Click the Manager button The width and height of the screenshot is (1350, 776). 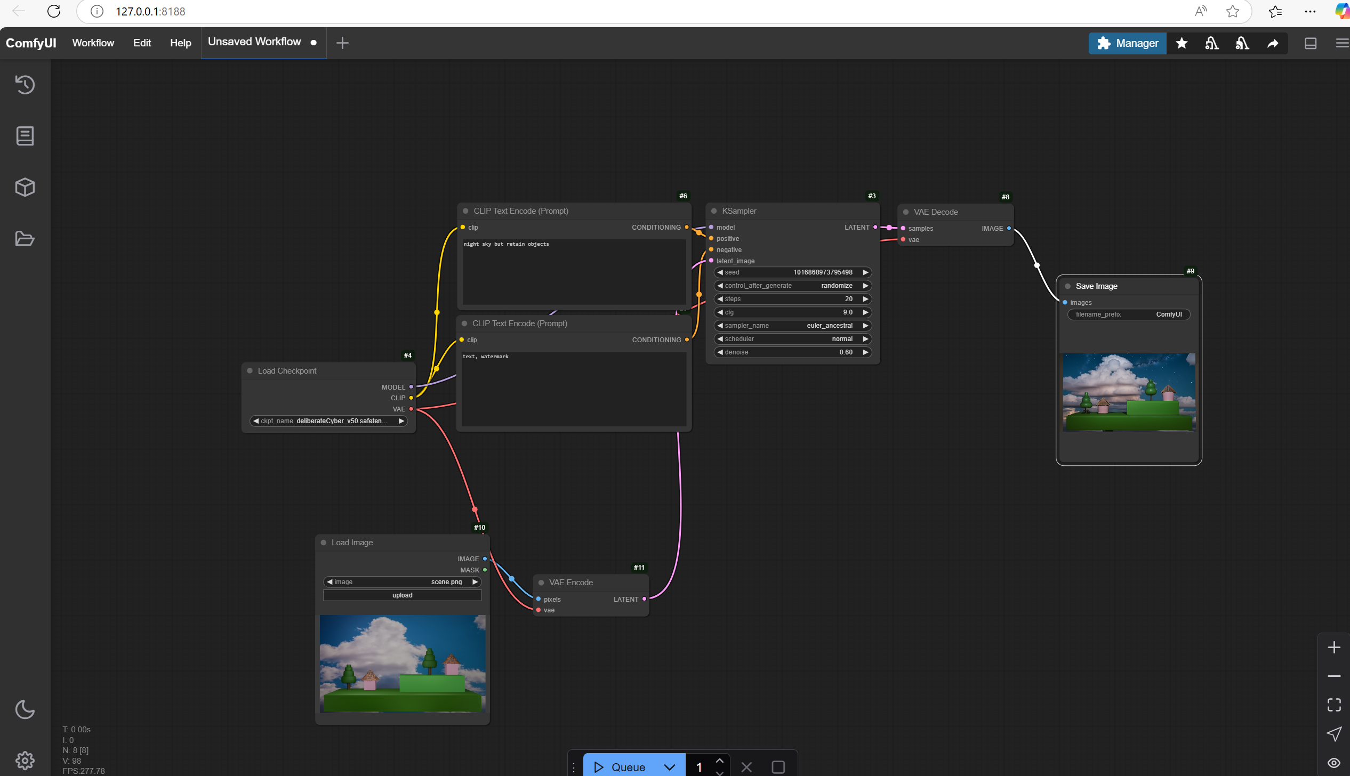pyautogui.click(x=1127, y=43)
